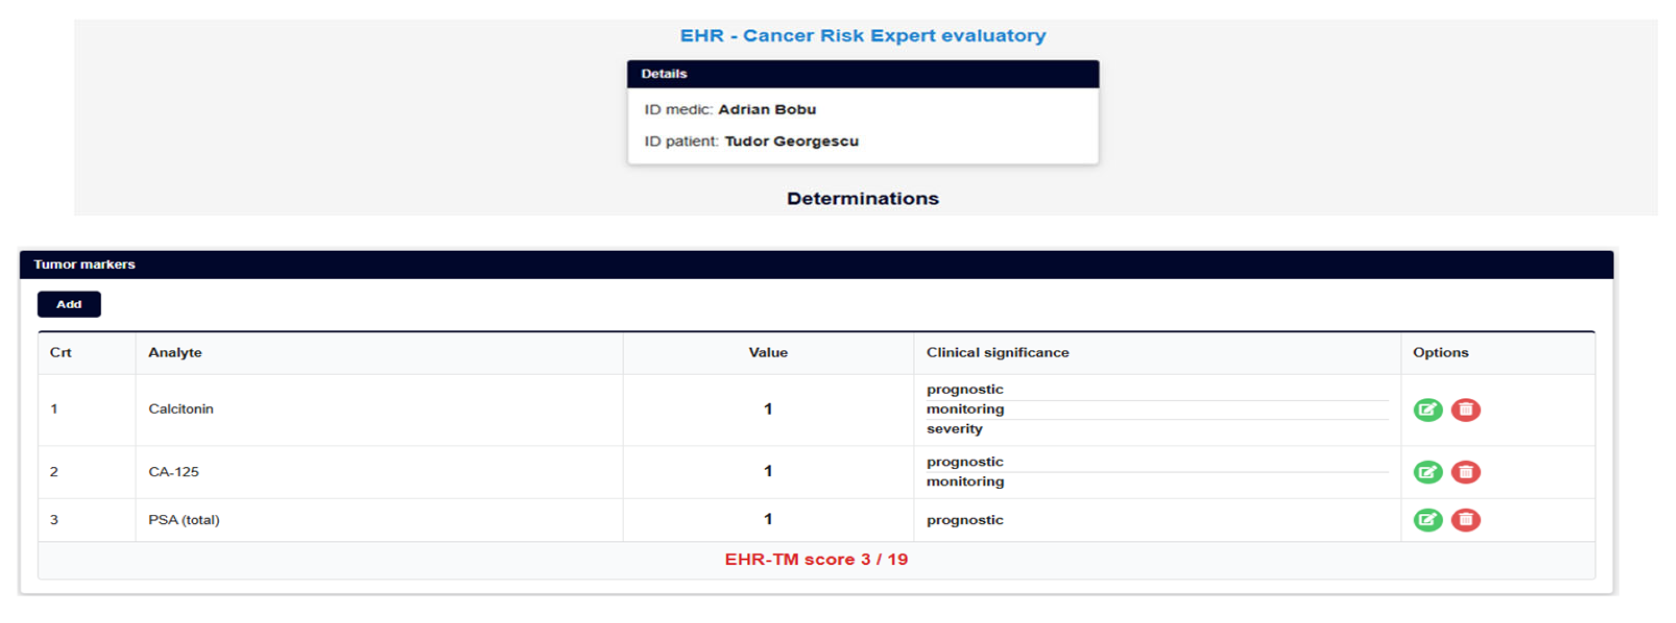
Task: Click the Add tumor marker button
Action: (x=69, y=304)
